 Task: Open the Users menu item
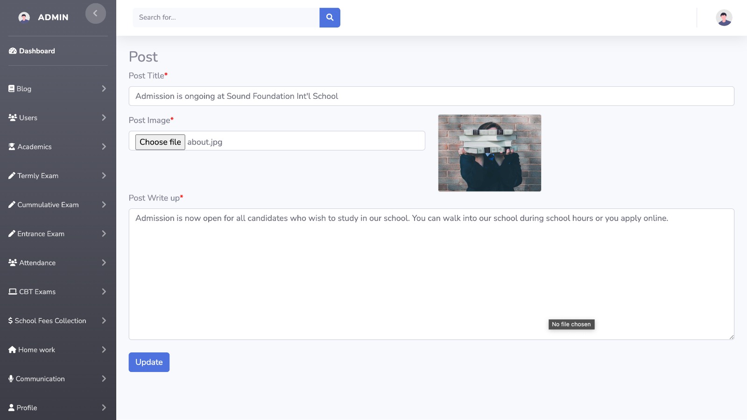58,117
